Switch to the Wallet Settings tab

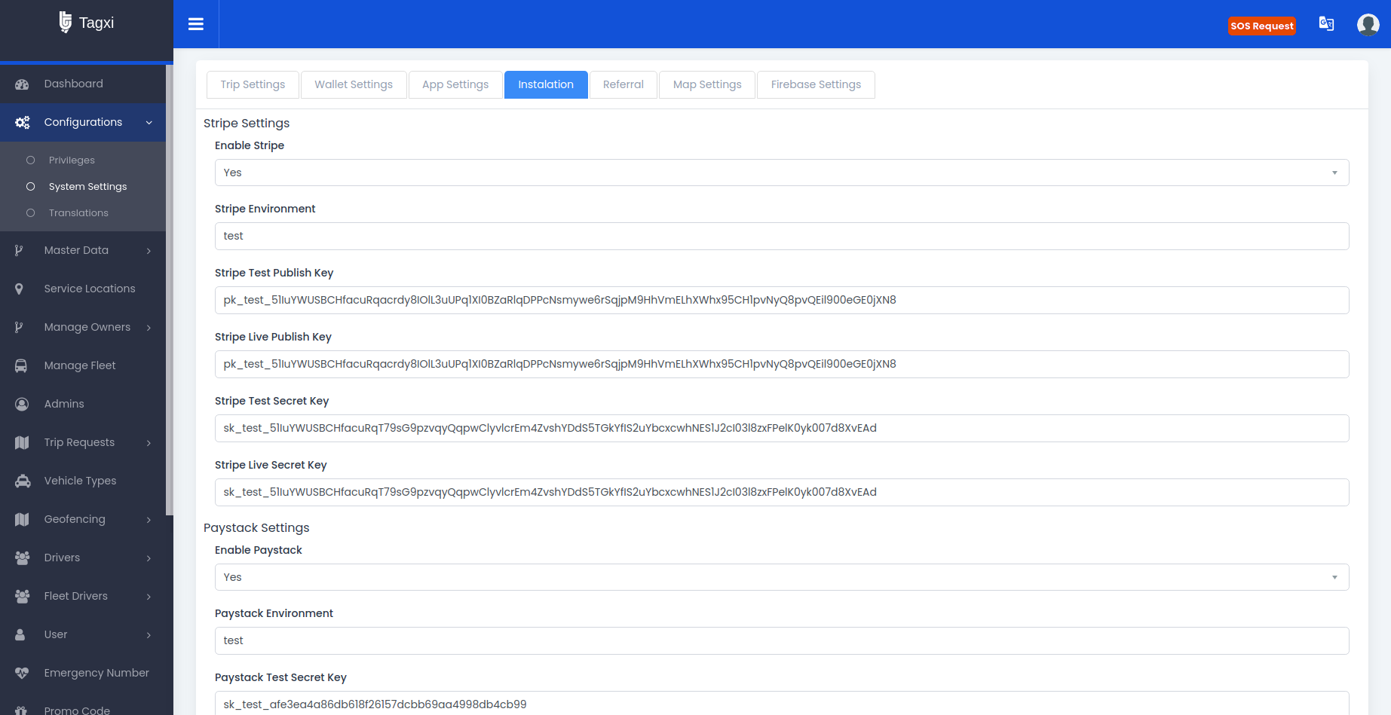point(354,84)
